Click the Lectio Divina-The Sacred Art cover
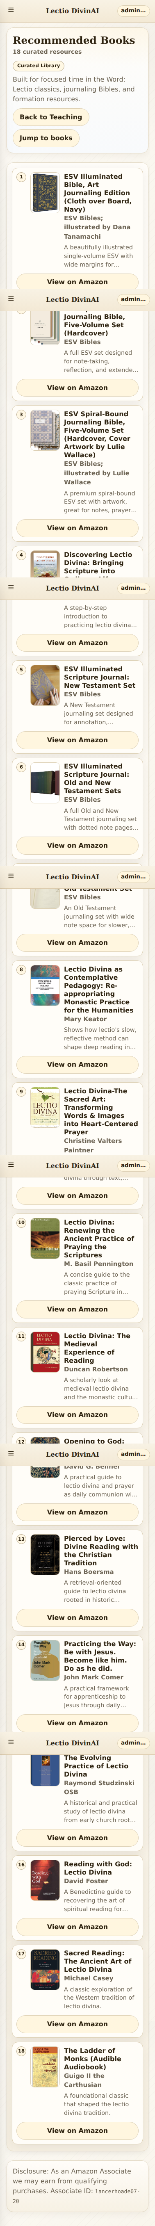 click(x=45, y=1107)
